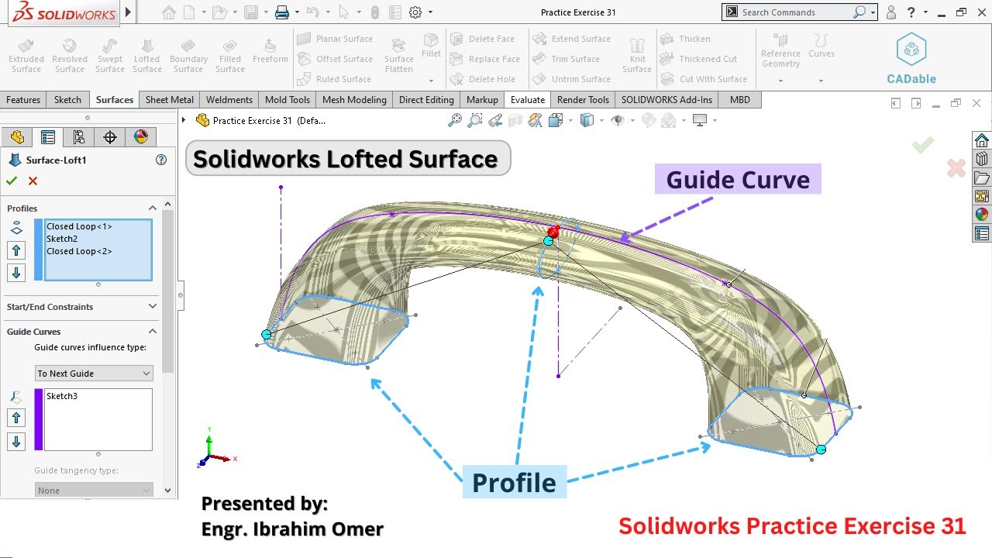Open the Curves dropdown

click(821, 81)
